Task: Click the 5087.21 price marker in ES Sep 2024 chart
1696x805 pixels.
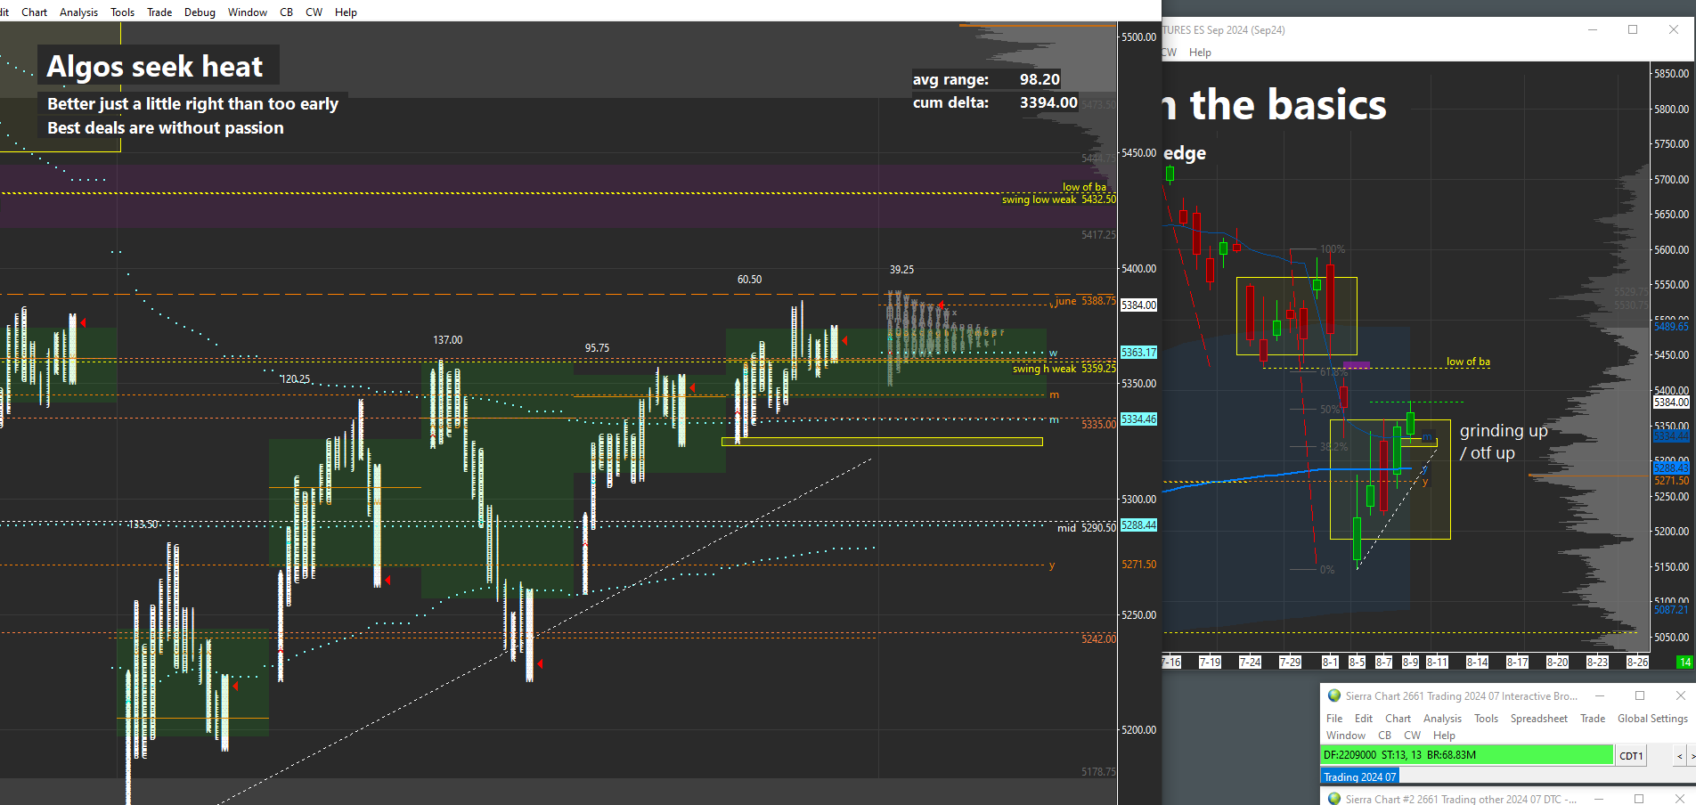Action: coord(1671,610)
